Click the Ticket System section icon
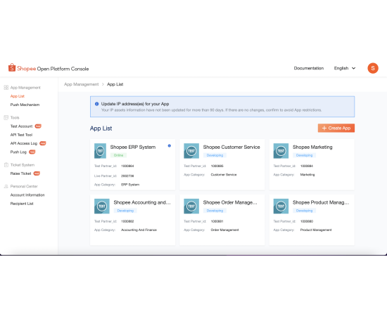Image resolution: width=387 pixels, height=316 pixels. click(x=6, y=165)
